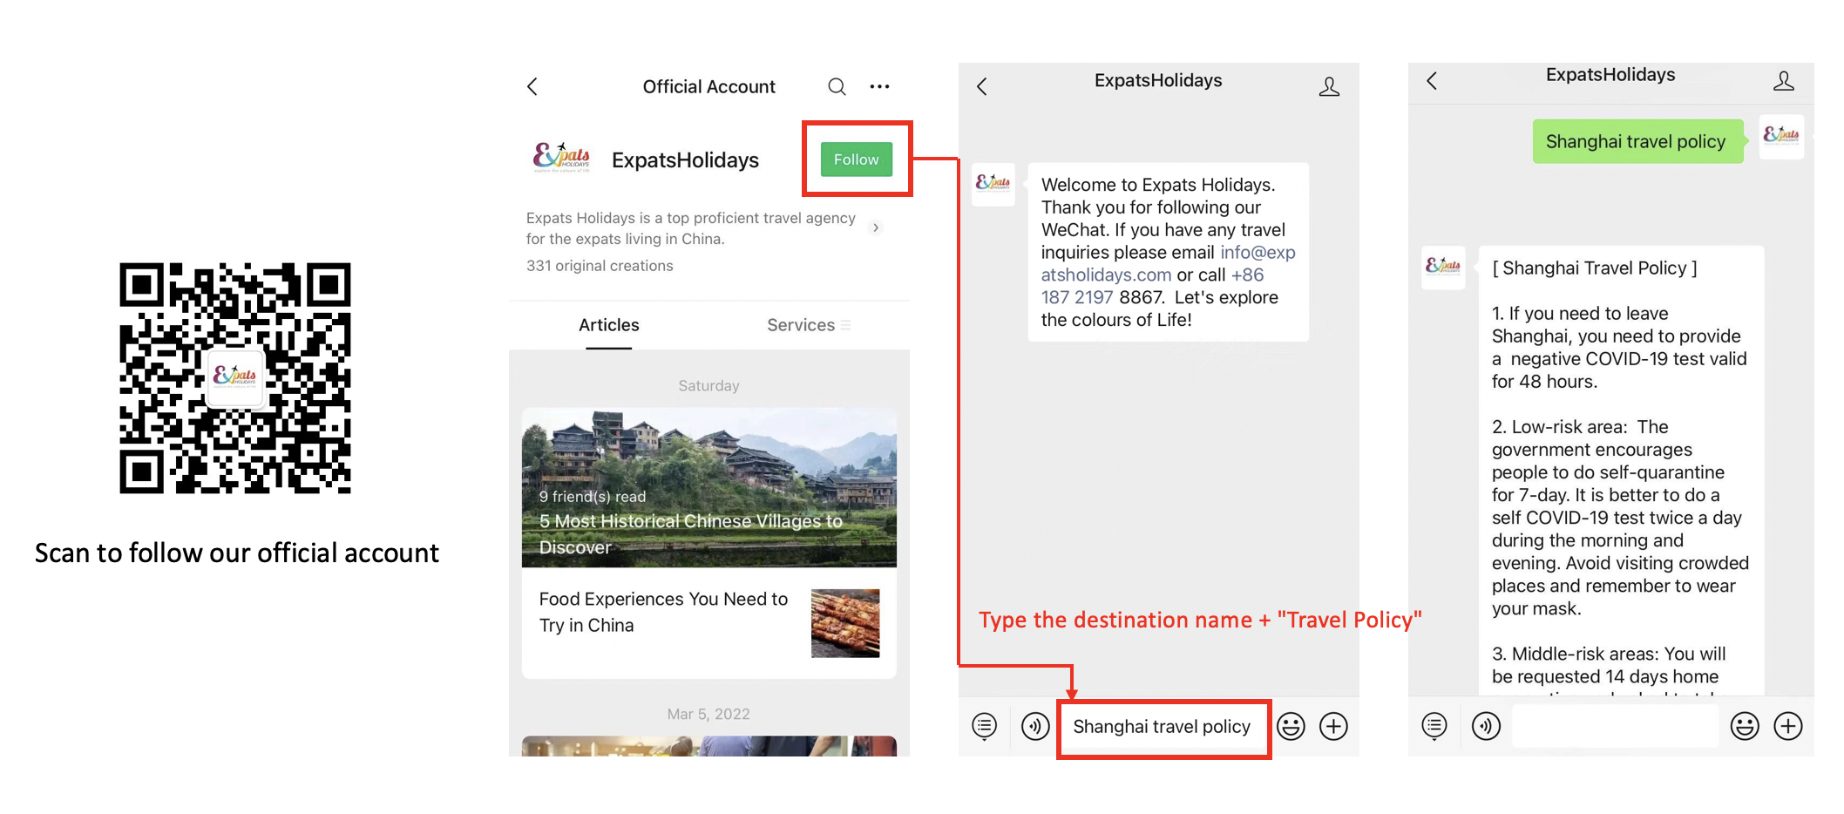Go back in the welcome chat screen

982,86
